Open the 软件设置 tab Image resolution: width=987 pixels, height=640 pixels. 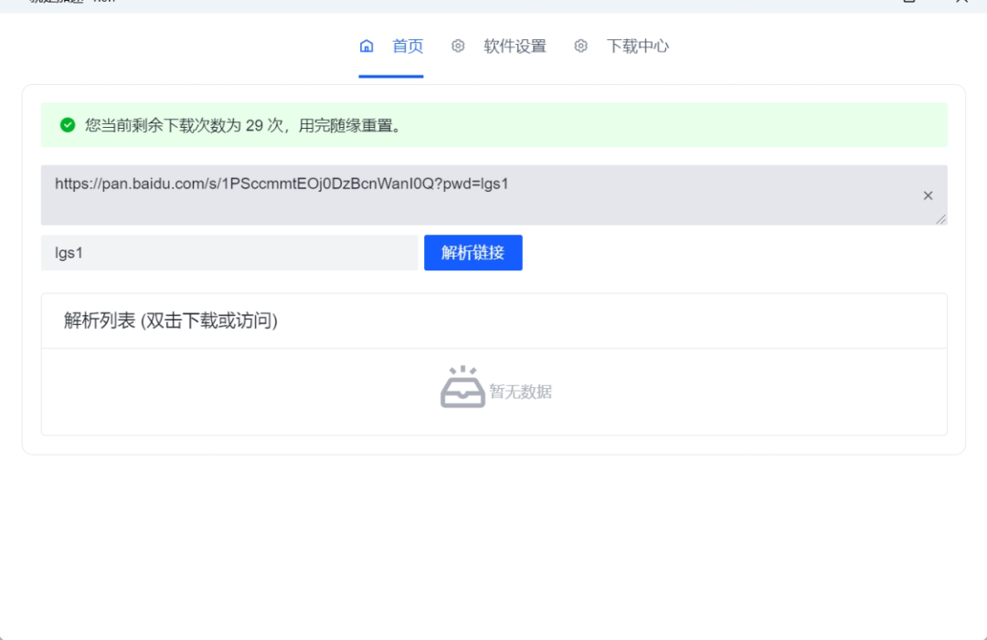tap(515, 47)
